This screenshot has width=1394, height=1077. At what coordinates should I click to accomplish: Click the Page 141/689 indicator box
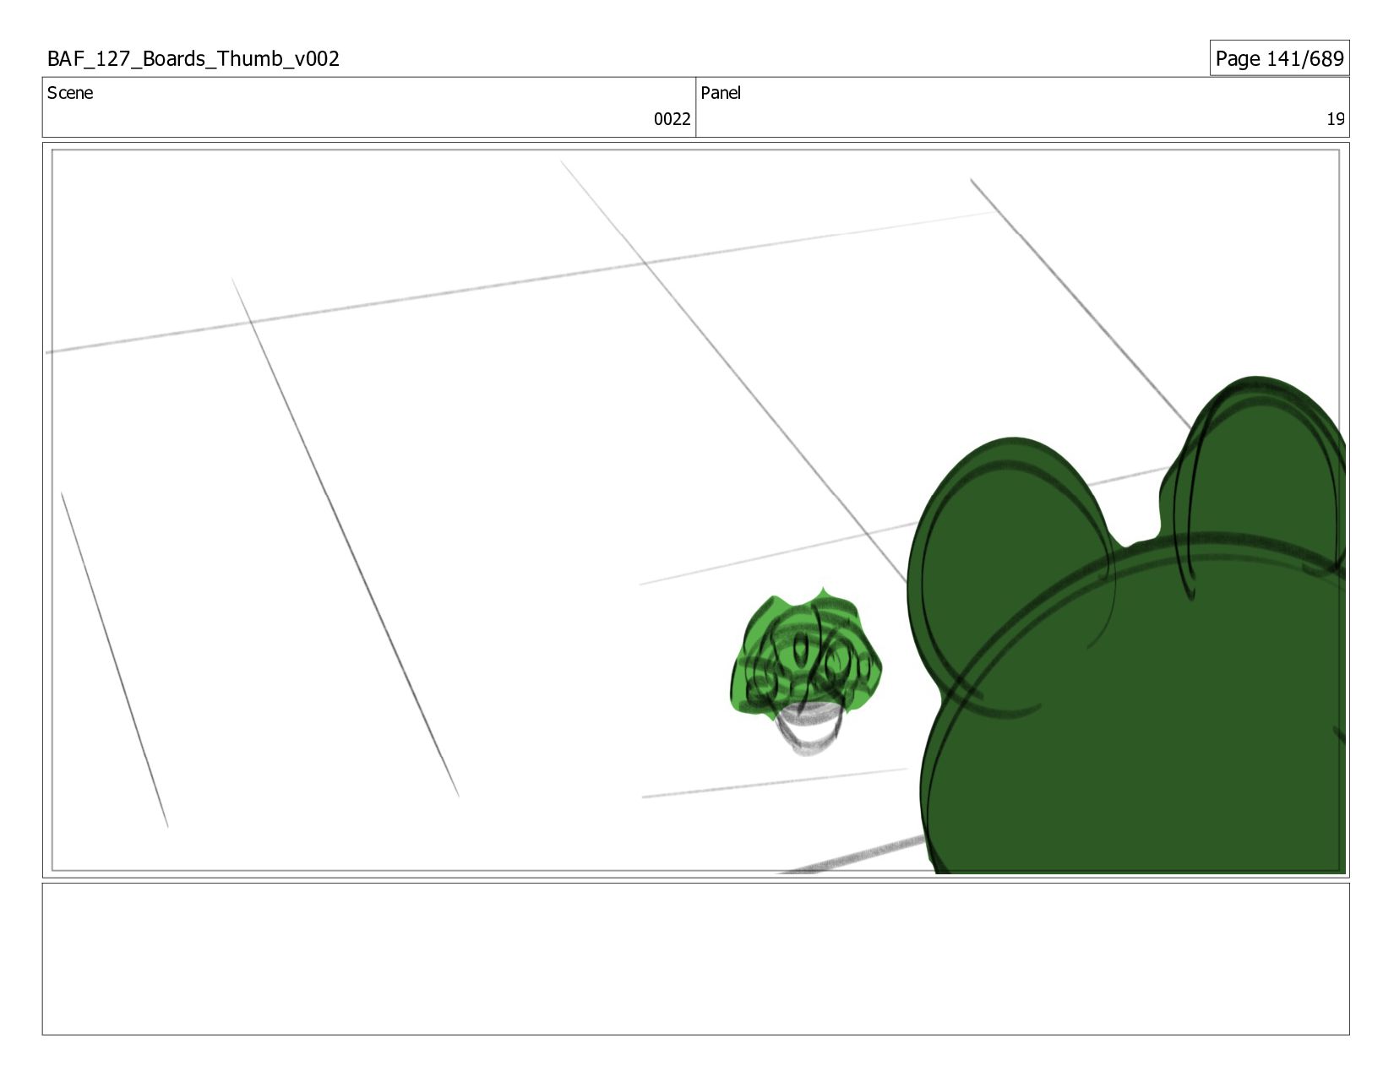click(1279, 58)
